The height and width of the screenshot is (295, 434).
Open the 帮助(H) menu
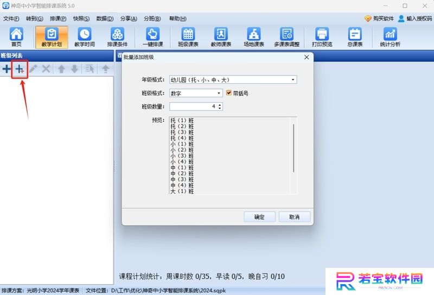tap(178, 18)
